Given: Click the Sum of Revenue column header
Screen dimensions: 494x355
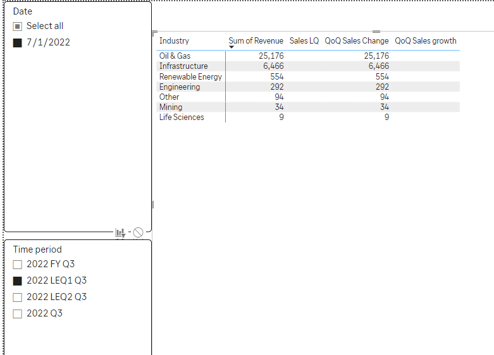Looking at the screenshot, I should tap(256, 41).
